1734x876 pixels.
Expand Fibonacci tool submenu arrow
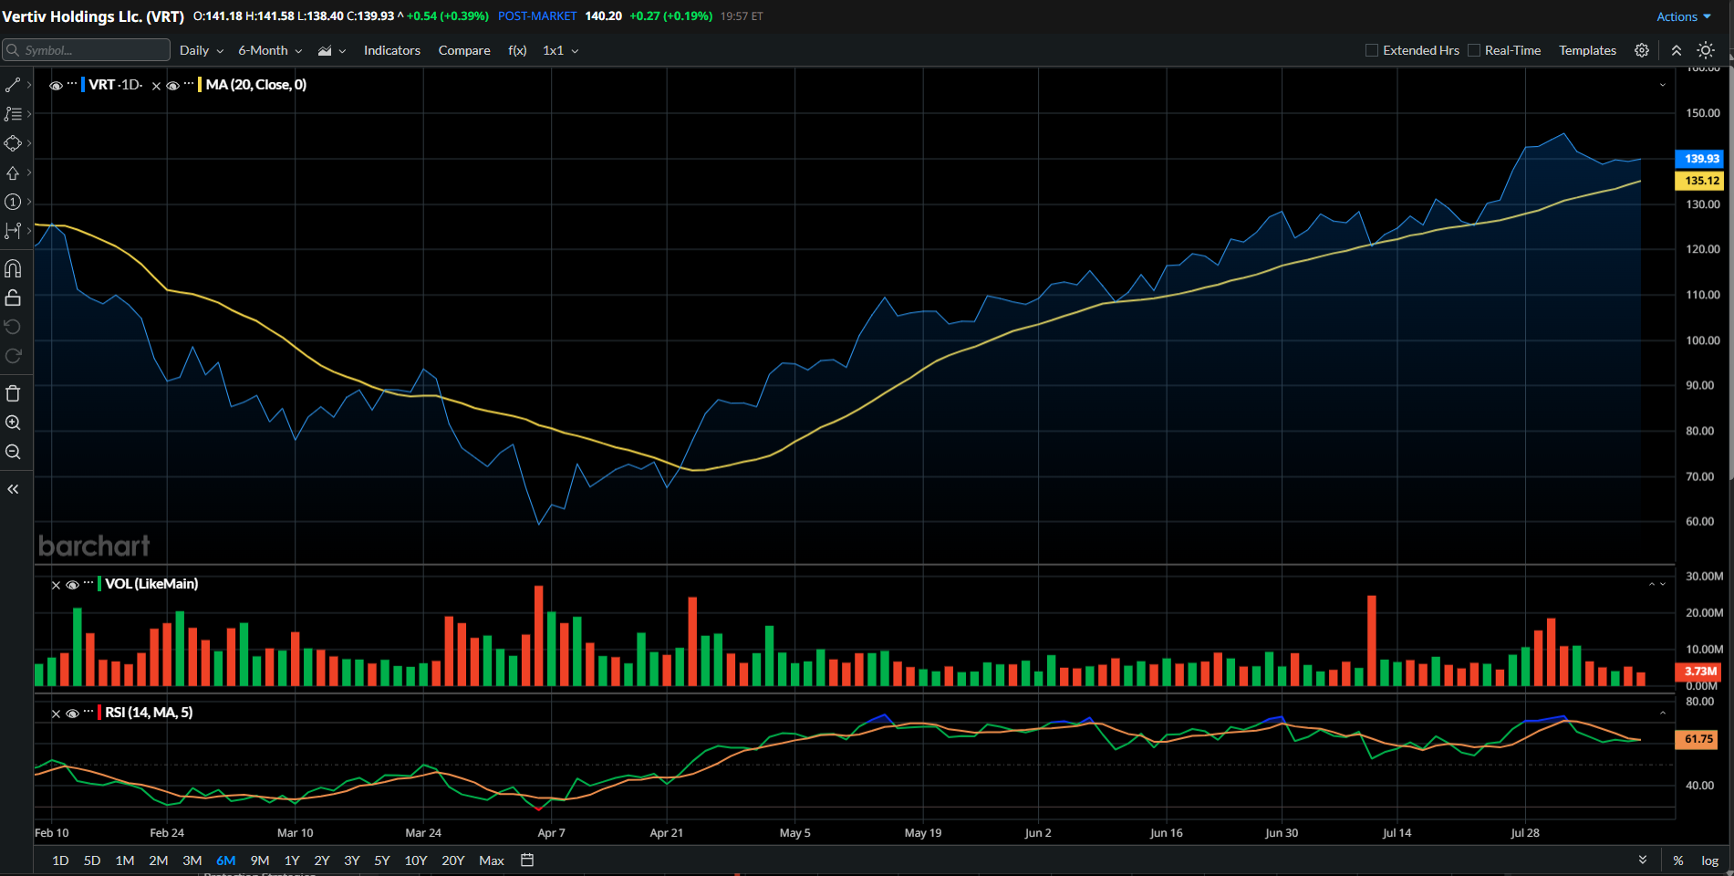point(29,114)
